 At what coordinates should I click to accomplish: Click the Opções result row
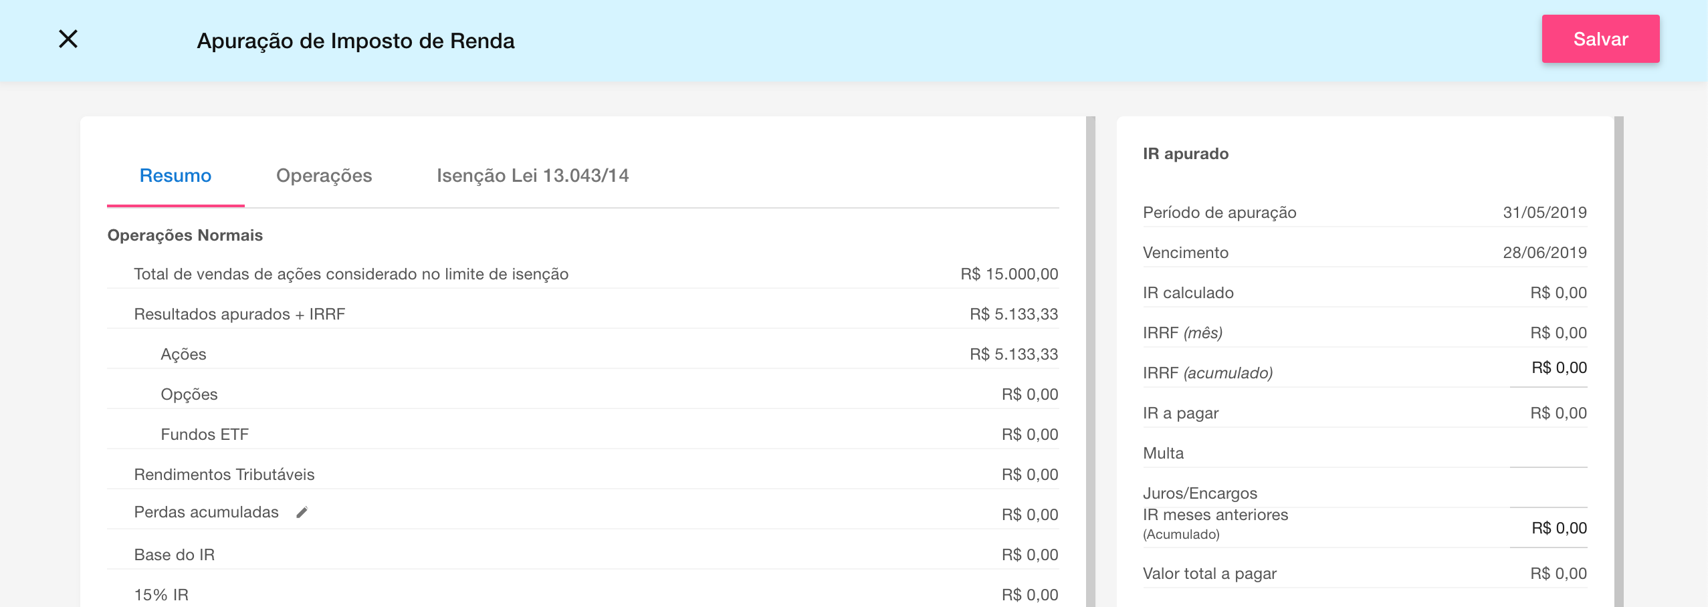[582, 394]
